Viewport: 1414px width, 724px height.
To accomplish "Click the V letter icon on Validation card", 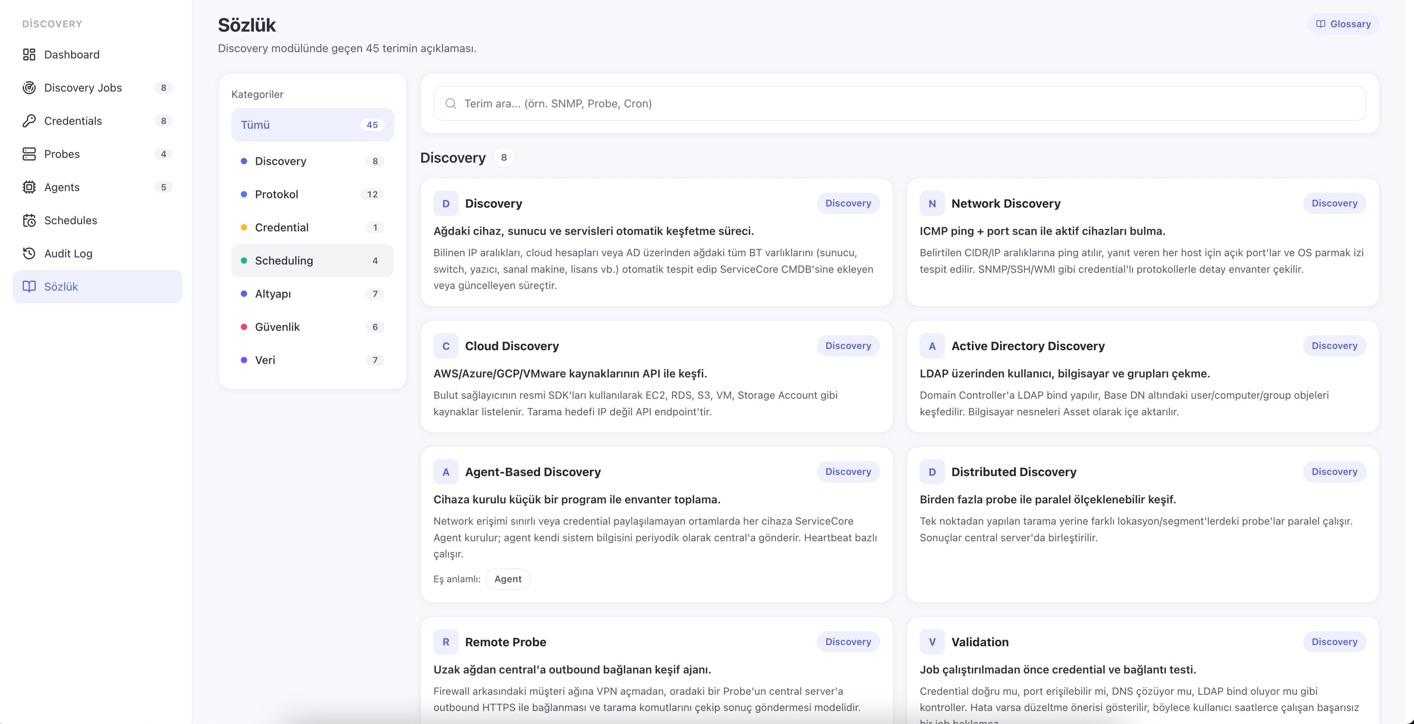I will pyautogui.click(x=932, y=642).
